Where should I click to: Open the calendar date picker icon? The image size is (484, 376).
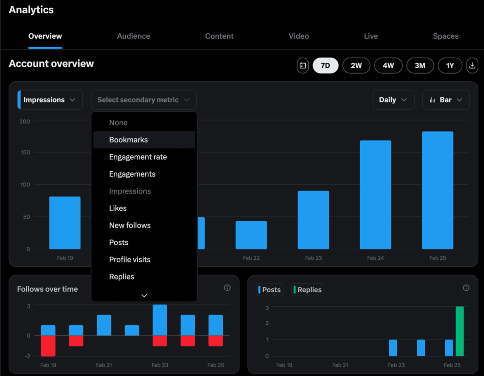303,66
